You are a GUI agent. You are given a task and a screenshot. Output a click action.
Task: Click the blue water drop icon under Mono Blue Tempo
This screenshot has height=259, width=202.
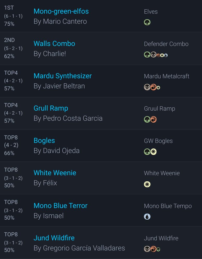pos(147,217)
